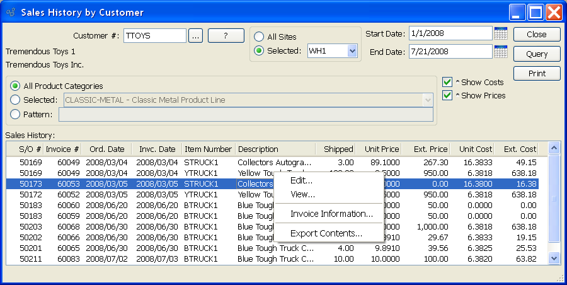Viewport: 567px width, 285px height.
Task: Sort by the Shipped column header
Action: (x=336, y=149)
